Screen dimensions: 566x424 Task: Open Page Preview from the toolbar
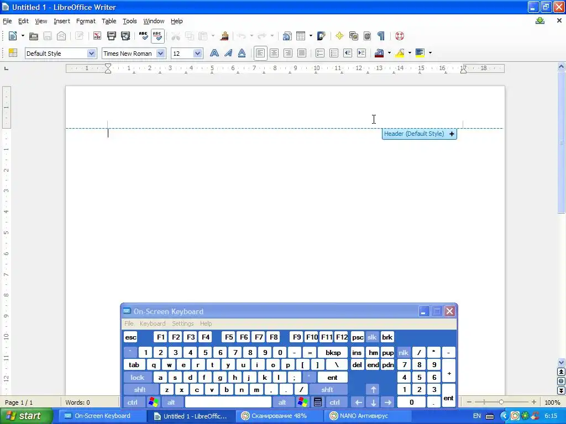pyautogui.click(x=125, y=36)
